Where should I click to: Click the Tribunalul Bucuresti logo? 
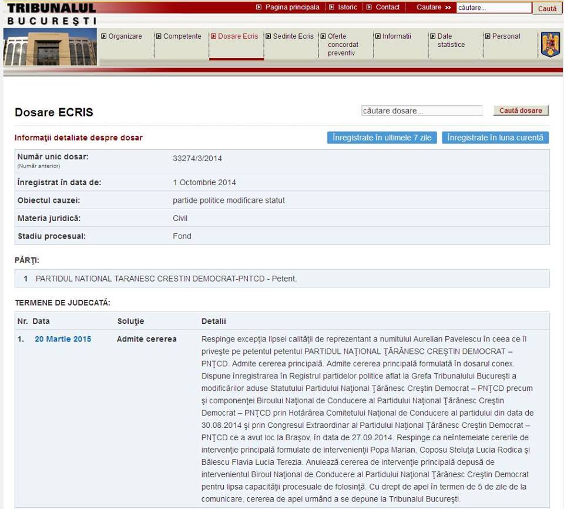pos(52,14)
